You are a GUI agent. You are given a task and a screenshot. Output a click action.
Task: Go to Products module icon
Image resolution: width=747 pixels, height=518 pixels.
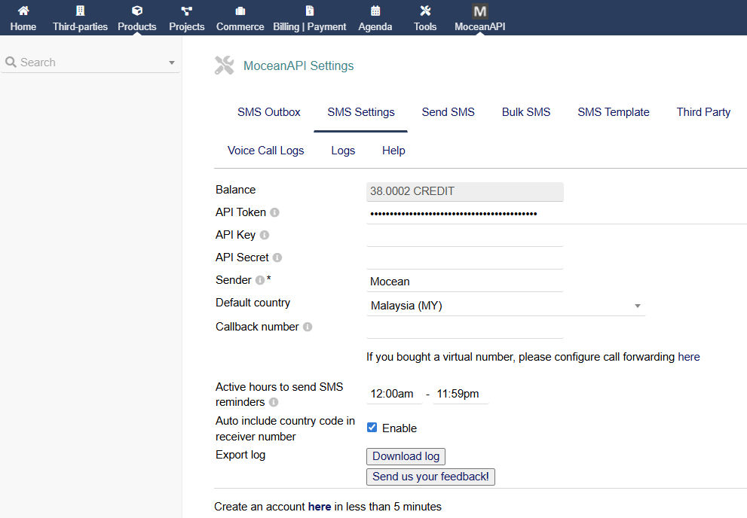137,11
